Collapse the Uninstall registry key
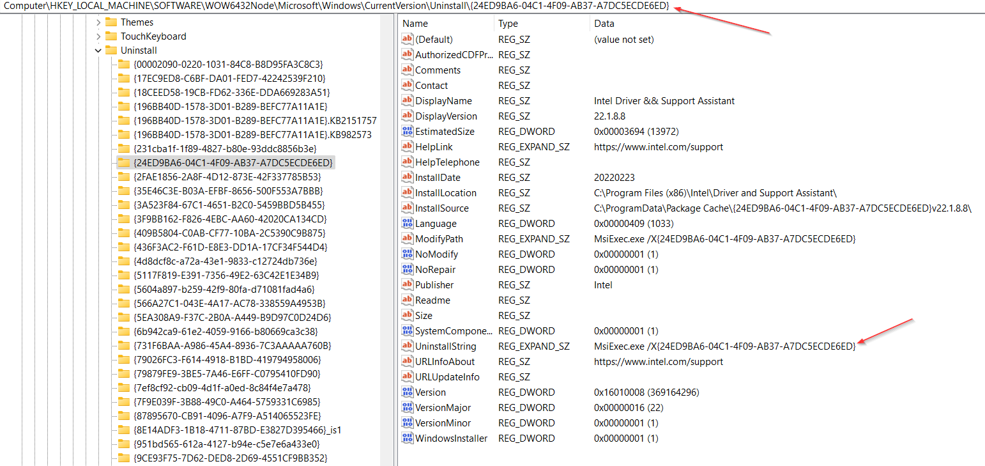 98,50
